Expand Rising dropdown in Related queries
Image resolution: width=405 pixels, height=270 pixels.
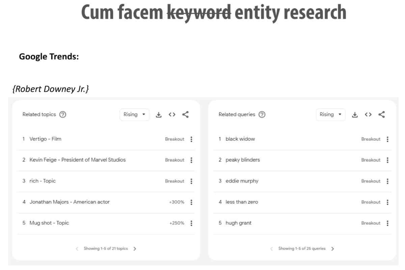click(x=331, y=115)
